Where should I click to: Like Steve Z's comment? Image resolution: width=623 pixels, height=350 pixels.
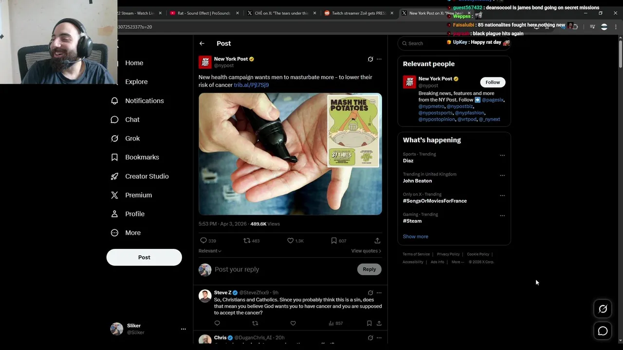pos(293,323)
